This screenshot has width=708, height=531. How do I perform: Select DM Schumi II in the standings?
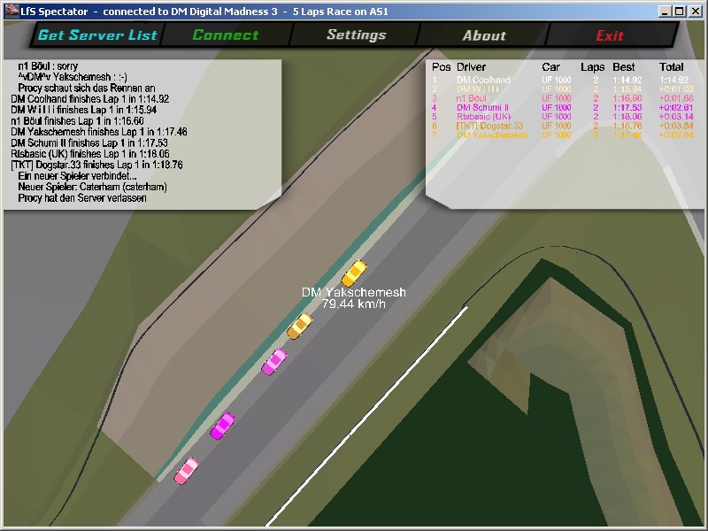pyautogui.click(x=482, y=107)
